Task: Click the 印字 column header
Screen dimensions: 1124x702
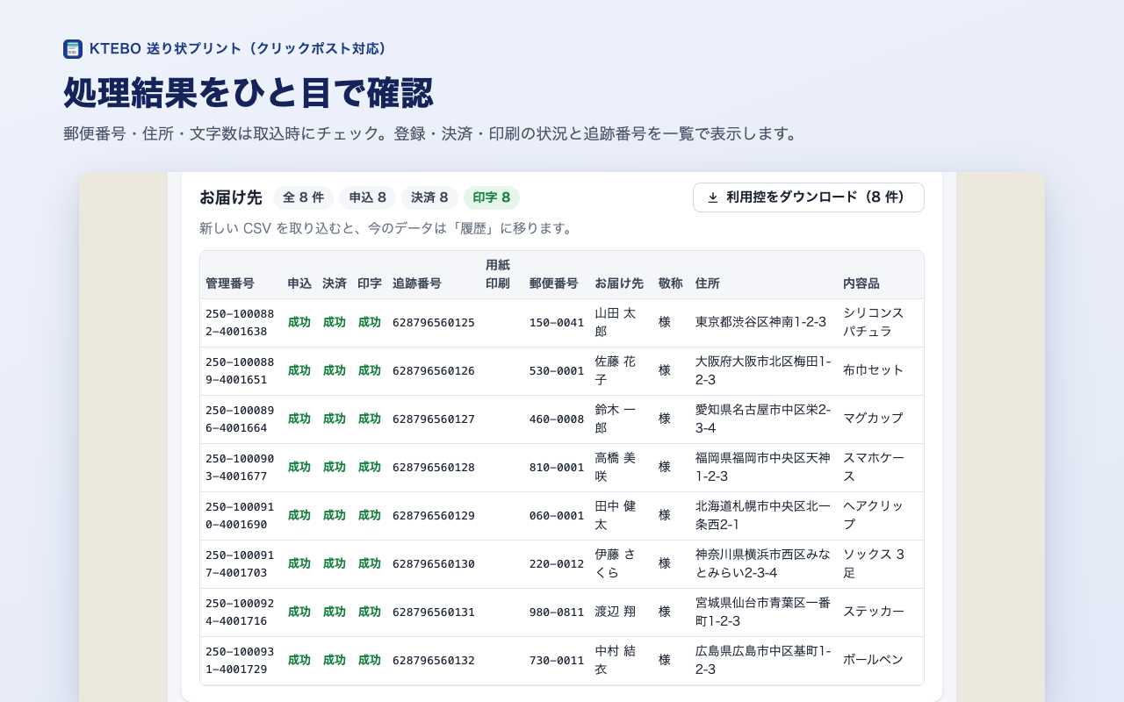Action: [370, 283]
